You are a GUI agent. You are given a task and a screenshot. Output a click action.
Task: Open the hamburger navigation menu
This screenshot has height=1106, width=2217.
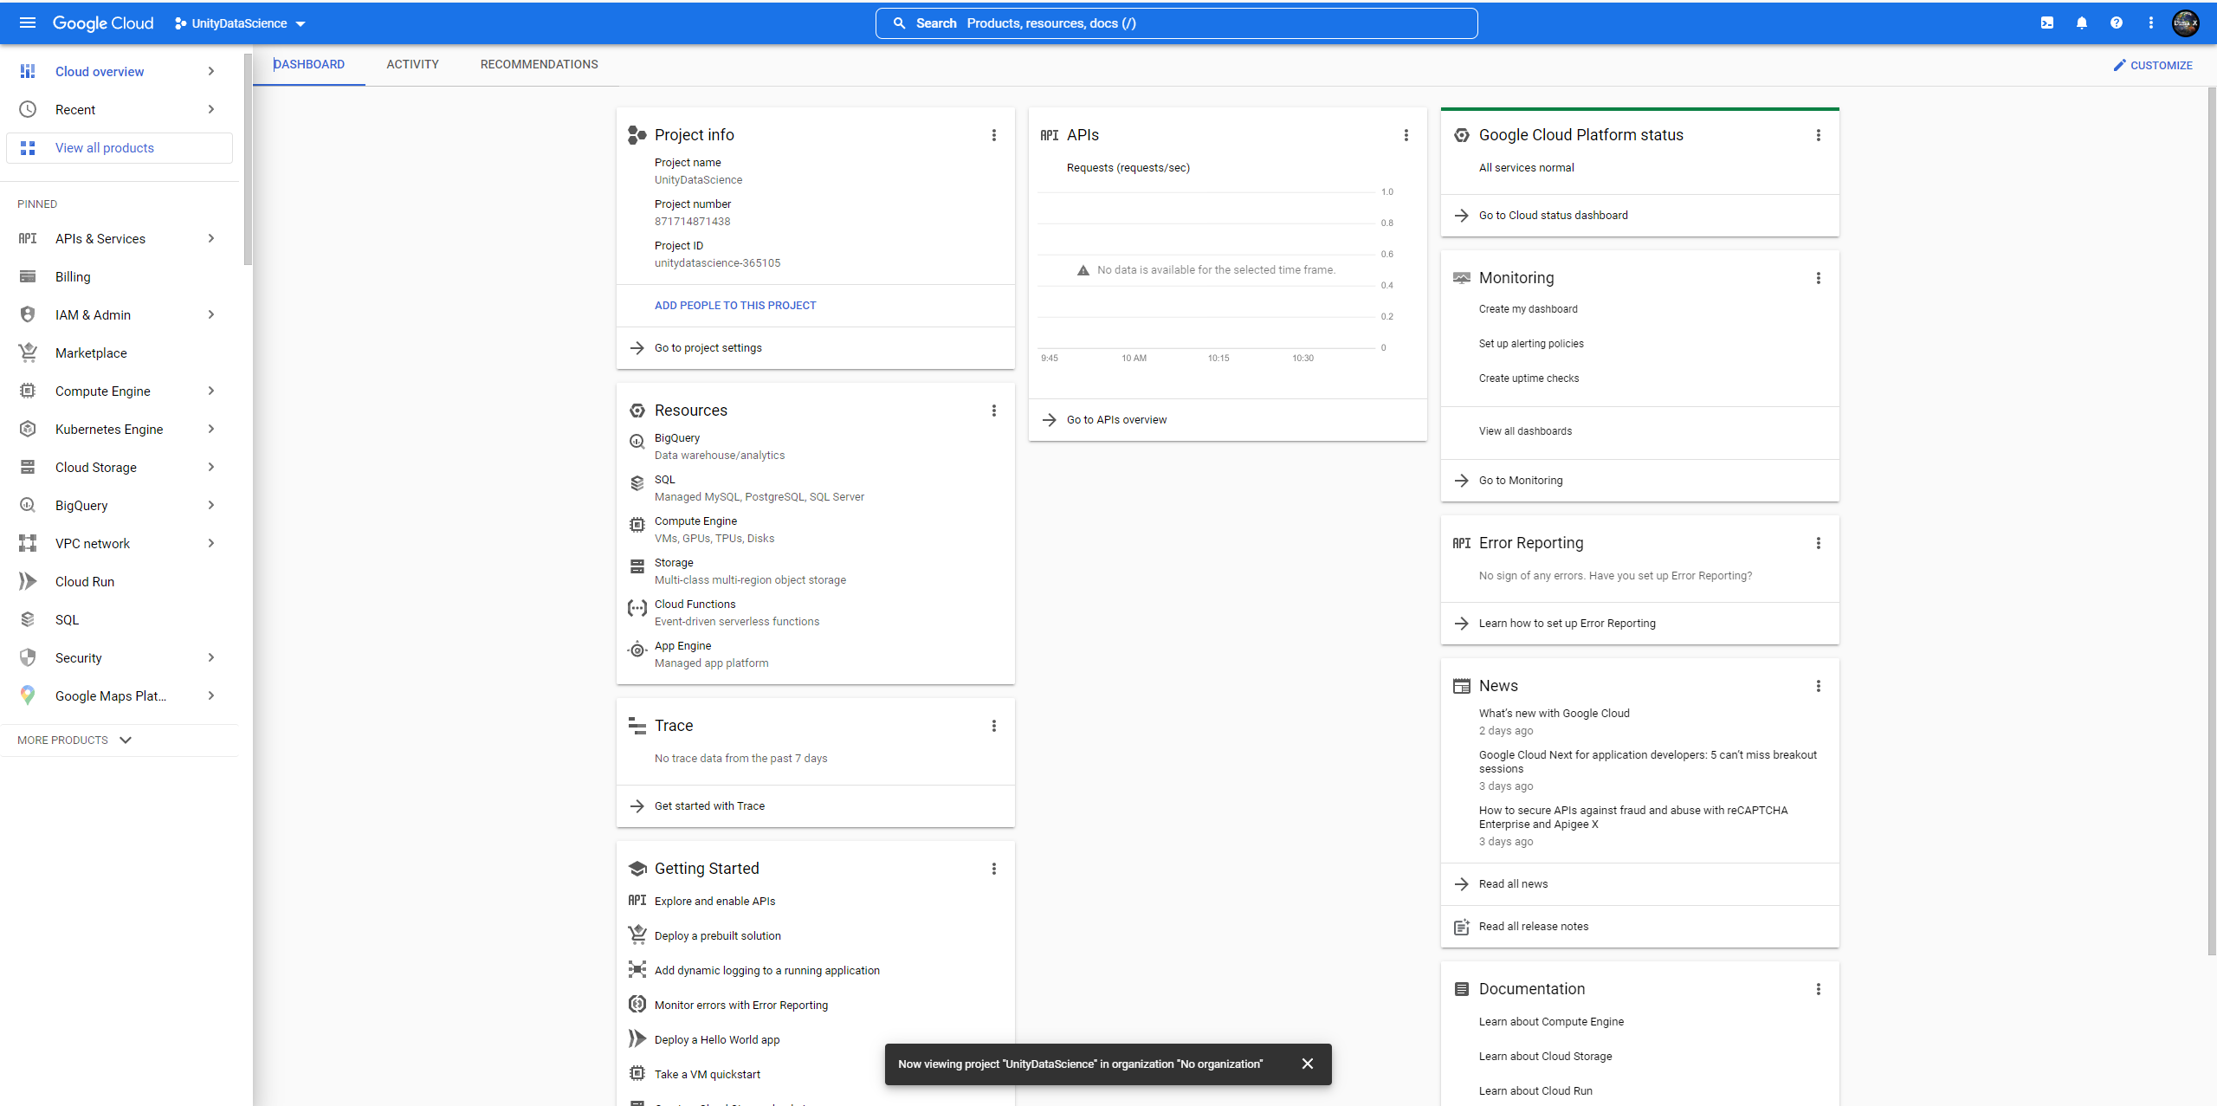click(28, 23)
